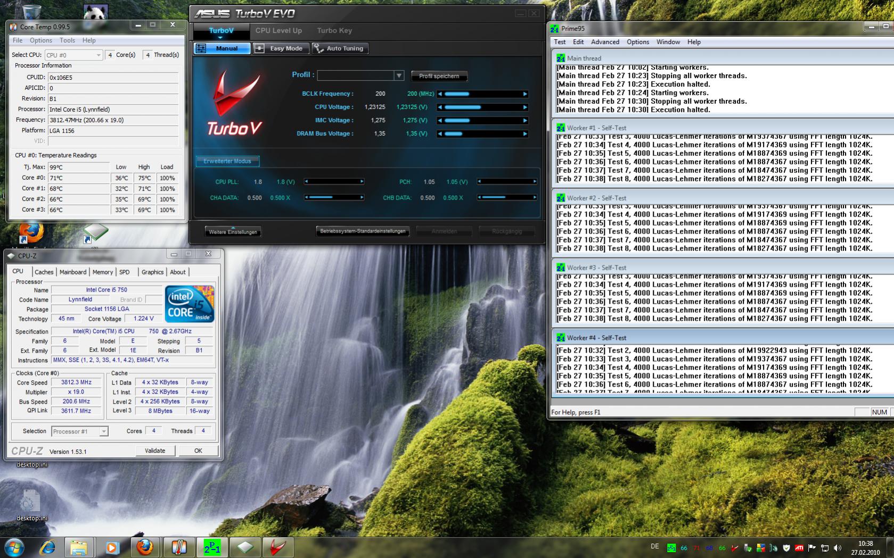Open the Action Center flag tray icon

click(x=812, y=548)
